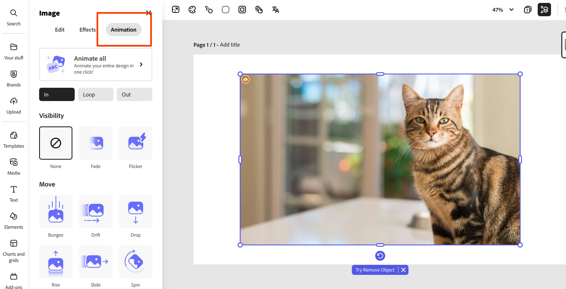Select the Loop animation tab

(96, 94)
